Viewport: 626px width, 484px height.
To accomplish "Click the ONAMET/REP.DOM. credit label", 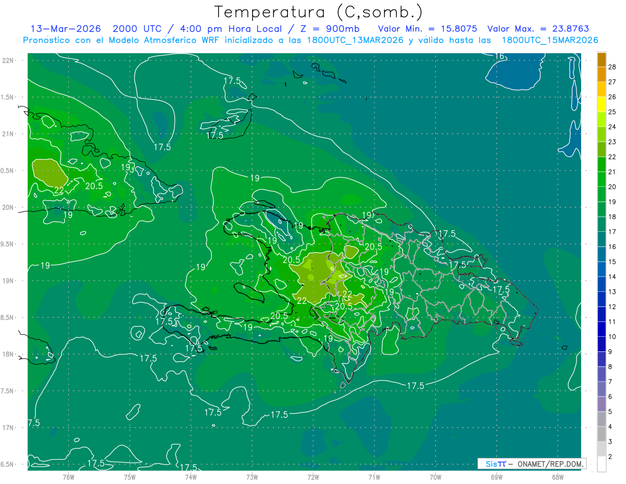I will [550, 464].
